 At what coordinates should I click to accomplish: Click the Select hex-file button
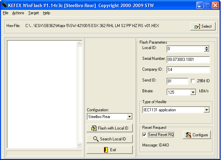click(203, 26)
